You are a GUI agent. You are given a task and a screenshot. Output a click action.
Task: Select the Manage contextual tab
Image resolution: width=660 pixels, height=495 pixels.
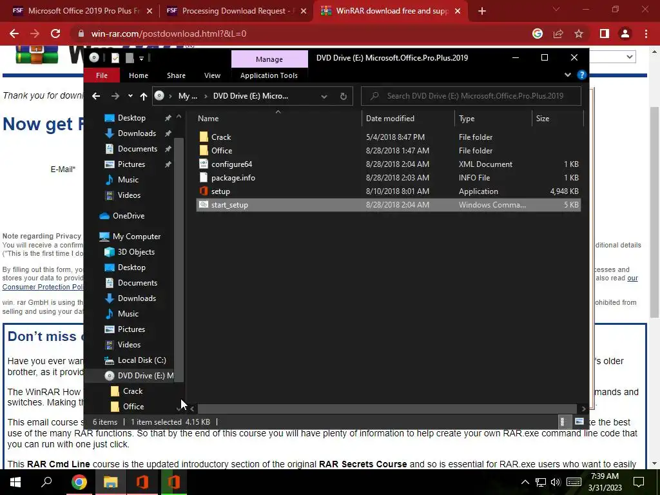[x=269, y=59]
